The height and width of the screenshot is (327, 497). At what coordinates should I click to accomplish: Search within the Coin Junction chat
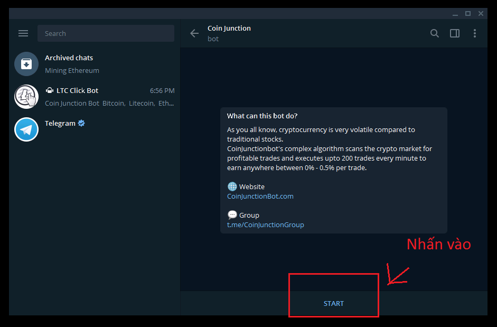435,33
